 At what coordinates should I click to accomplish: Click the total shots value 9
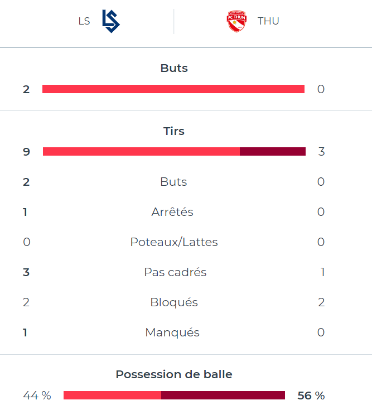point(26,152)
